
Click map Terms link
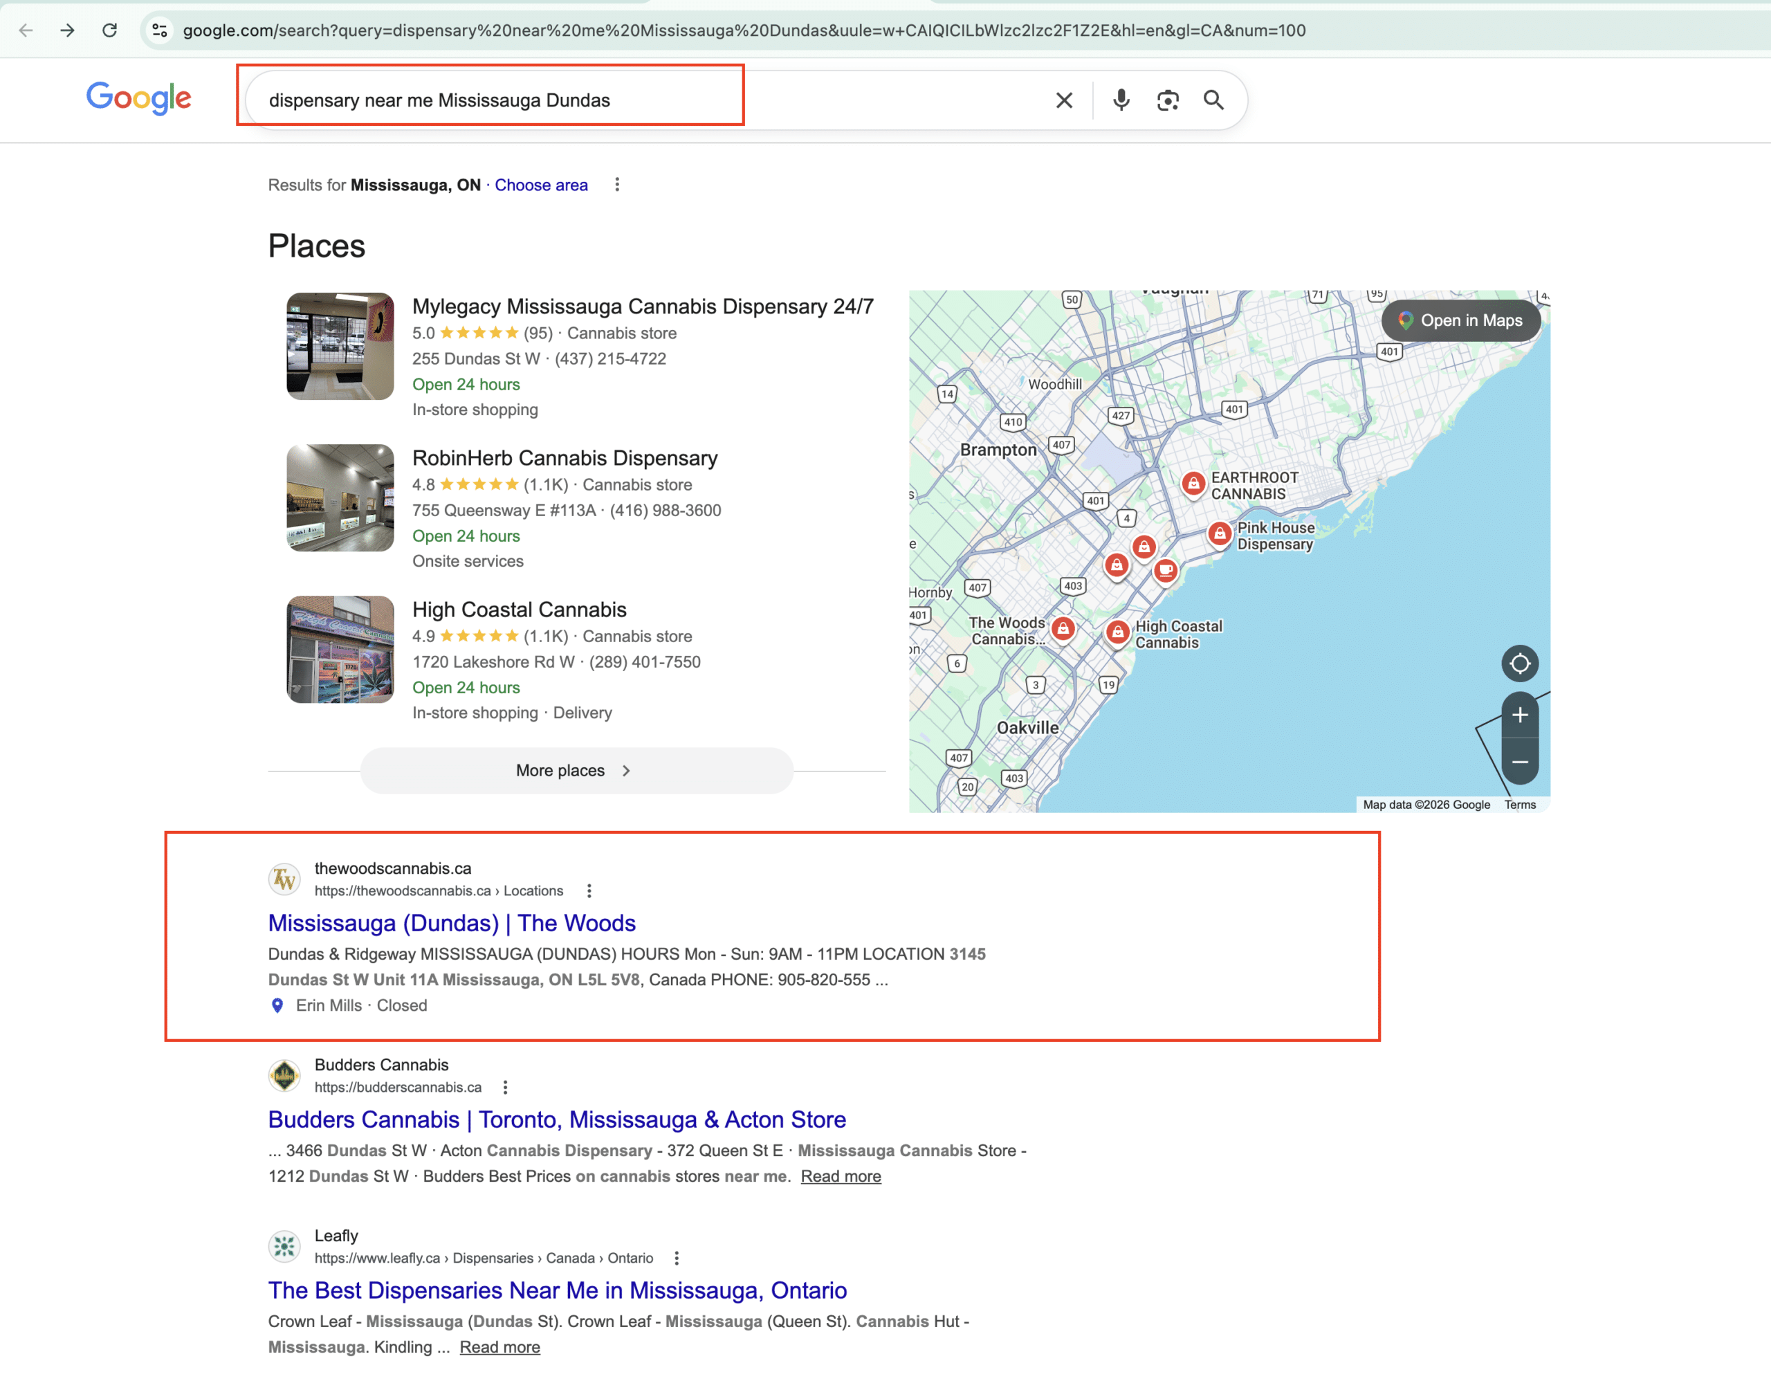point(1520,805)
